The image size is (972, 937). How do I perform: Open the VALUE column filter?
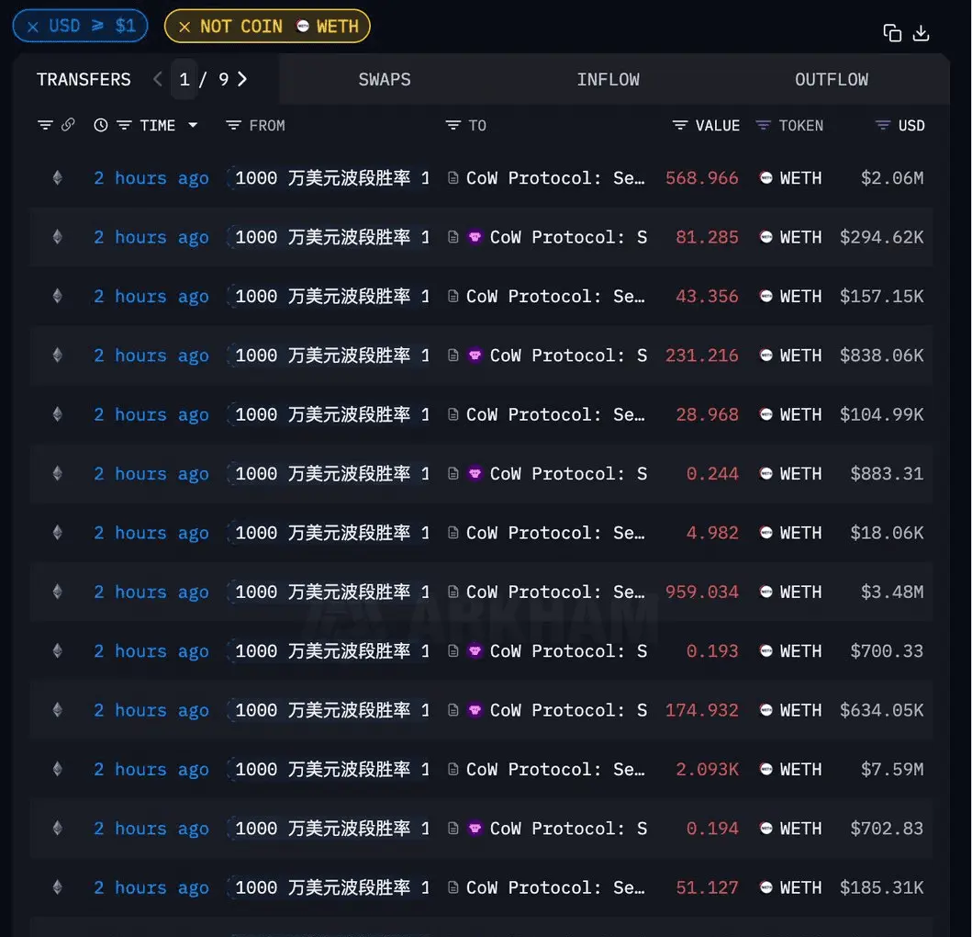point(680,125)
